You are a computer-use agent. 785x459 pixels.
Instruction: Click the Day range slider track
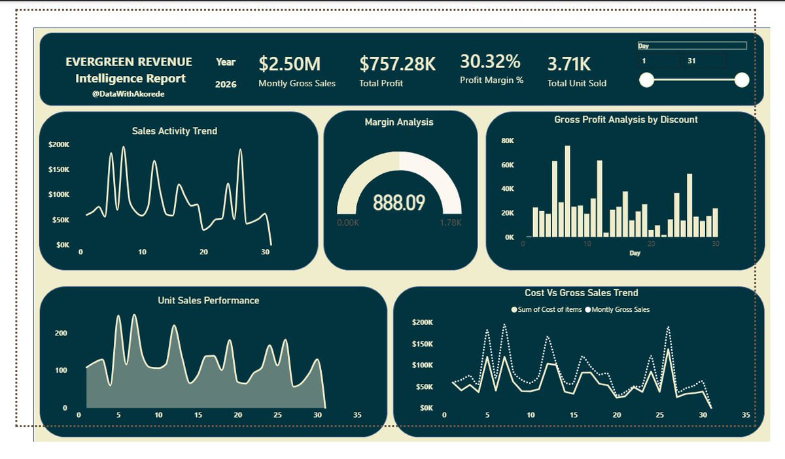tap(694, 80)
